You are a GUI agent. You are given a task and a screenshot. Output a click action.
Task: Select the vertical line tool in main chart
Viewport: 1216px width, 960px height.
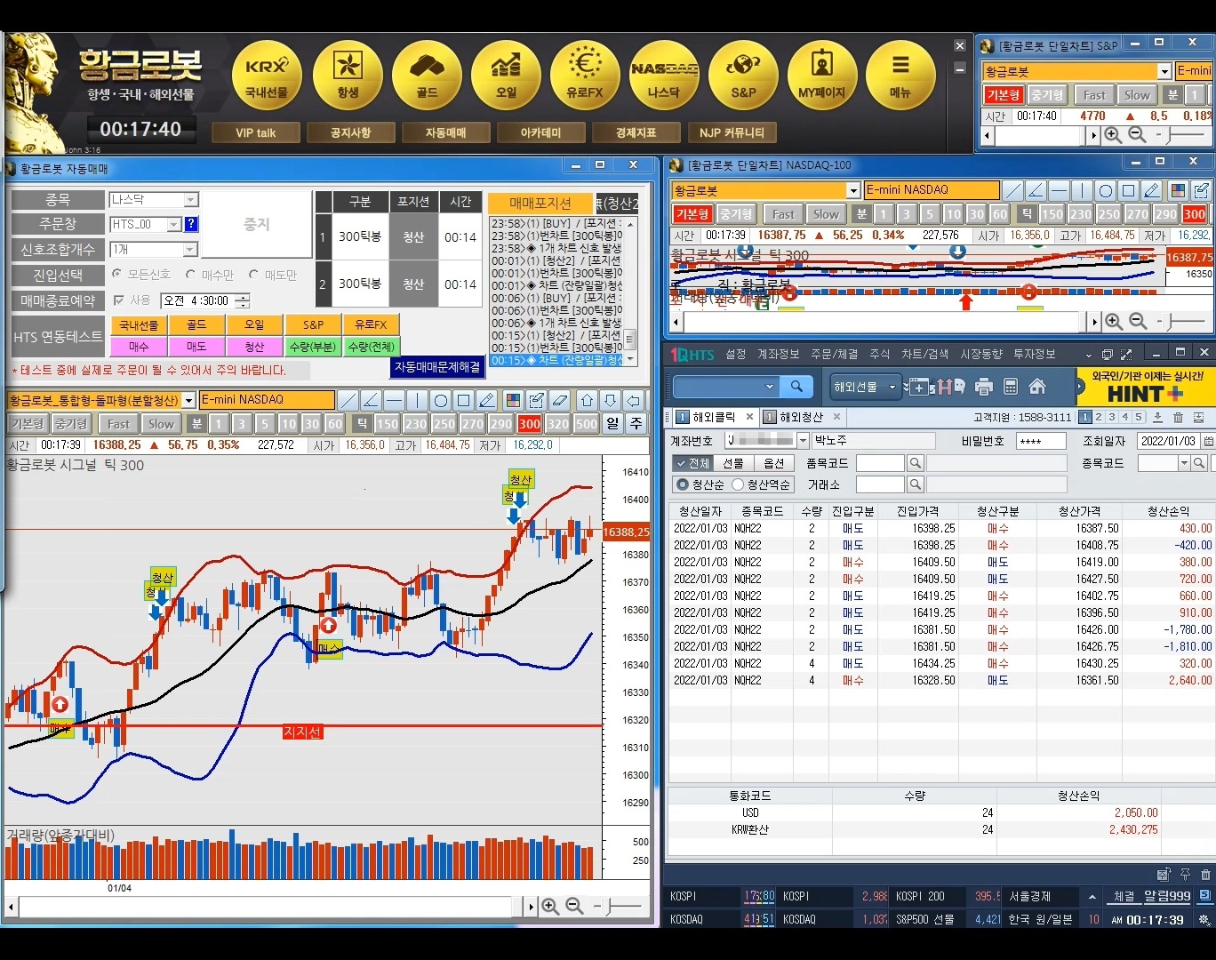tap(418, 400)
